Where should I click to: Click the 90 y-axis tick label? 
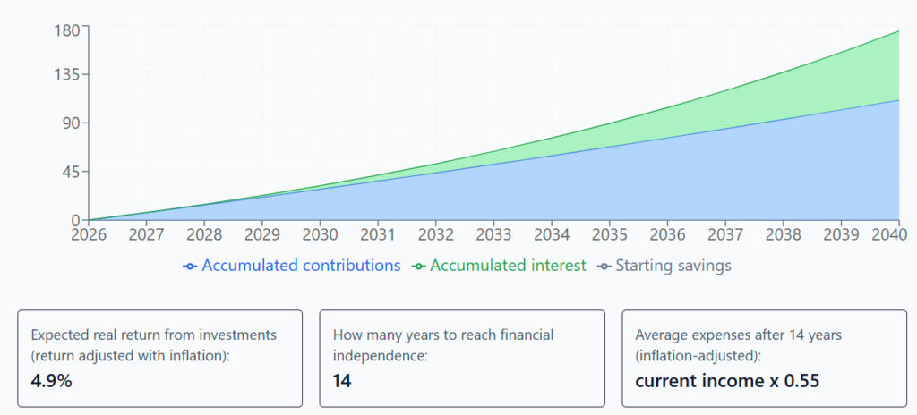coord(73,123)
